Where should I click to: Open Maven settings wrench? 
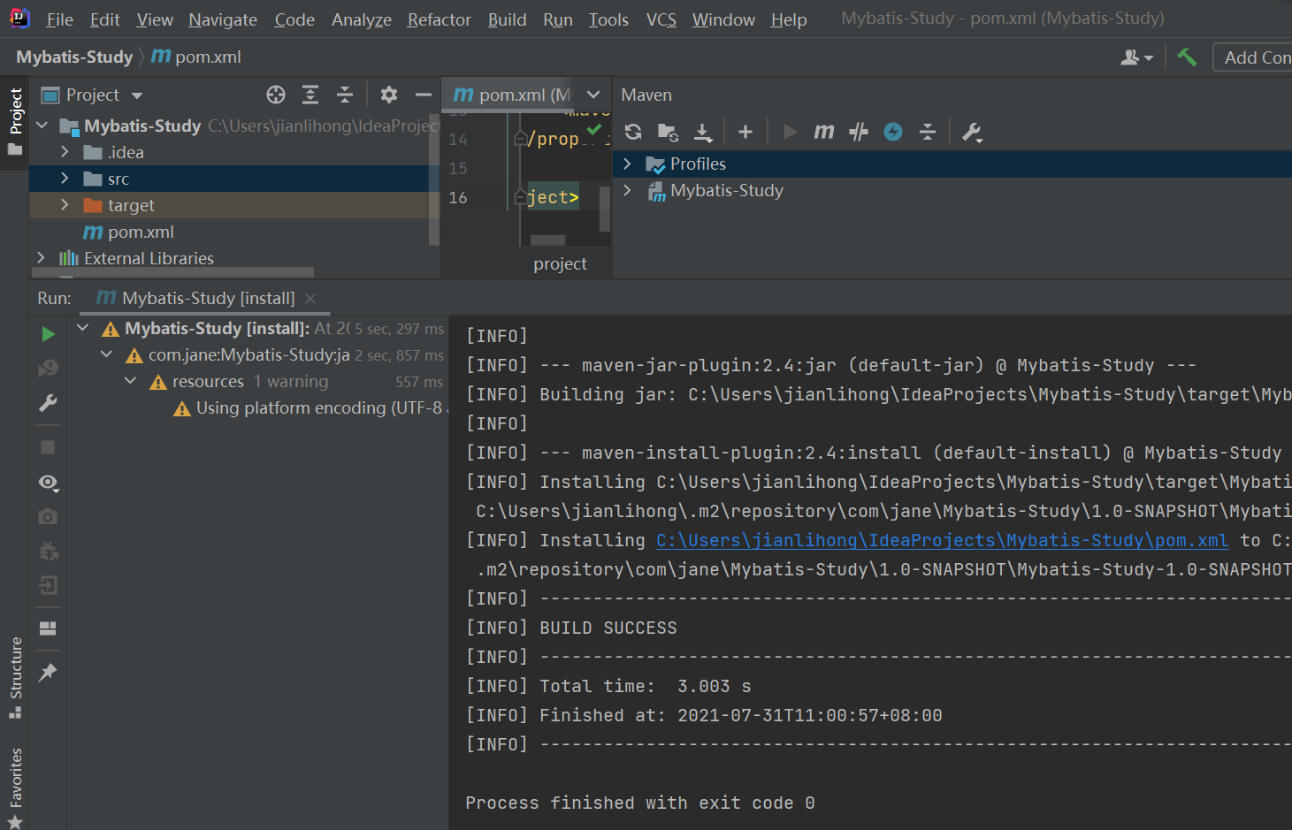point(972,132)
